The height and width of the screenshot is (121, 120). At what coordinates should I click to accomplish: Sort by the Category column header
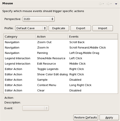point(20,36)
